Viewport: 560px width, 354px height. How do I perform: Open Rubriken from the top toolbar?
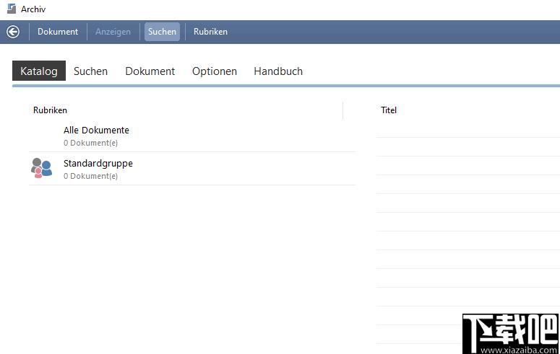tap(210, 32)
